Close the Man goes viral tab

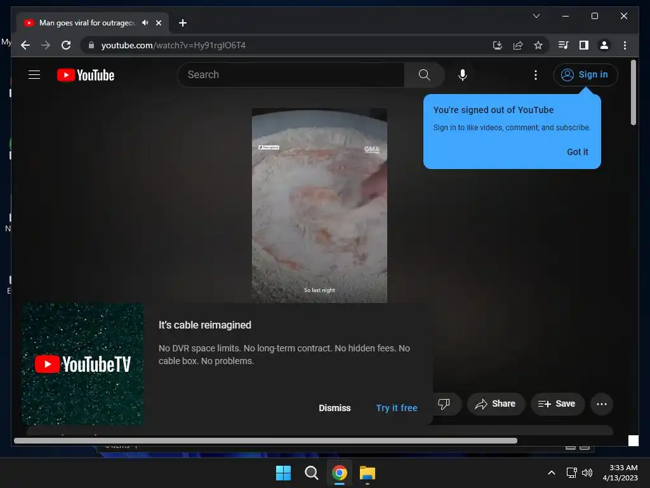coord(158,23)
